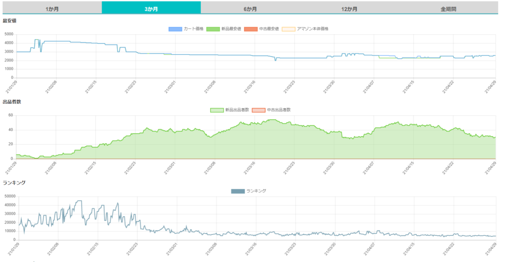Click the 5000 y-axis label on price chart
Screen dimensions: 505x262
(x=9, y=34)
